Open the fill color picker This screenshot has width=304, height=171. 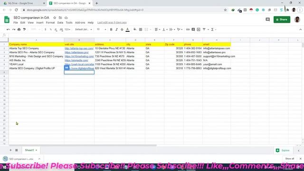(x=135, y=29)
